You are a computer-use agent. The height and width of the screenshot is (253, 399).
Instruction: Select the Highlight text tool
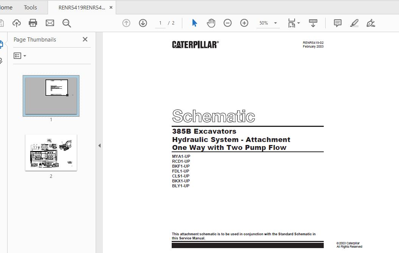(x=354, y=23)
